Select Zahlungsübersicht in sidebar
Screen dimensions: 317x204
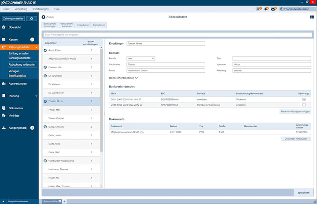pyautogui.click(x=19, y=58)
